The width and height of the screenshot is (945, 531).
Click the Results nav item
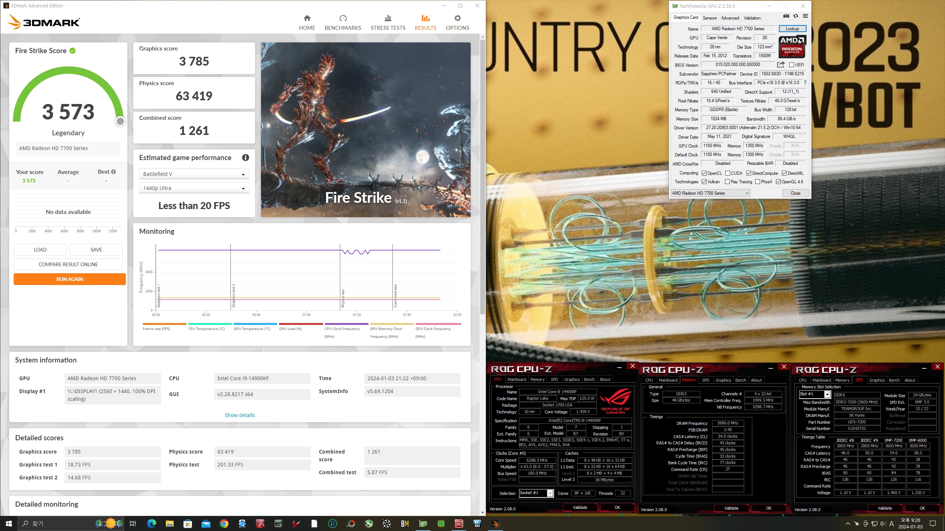(x=425, y=22)
